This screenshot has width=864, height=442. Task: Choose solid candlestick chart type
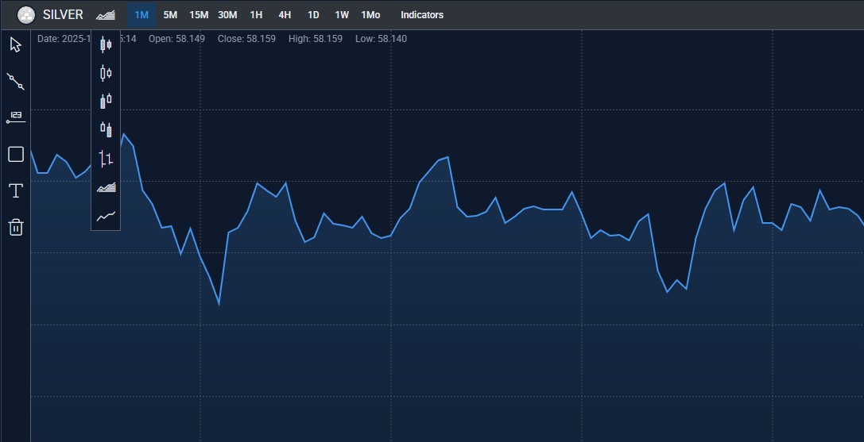click(106, 45)
